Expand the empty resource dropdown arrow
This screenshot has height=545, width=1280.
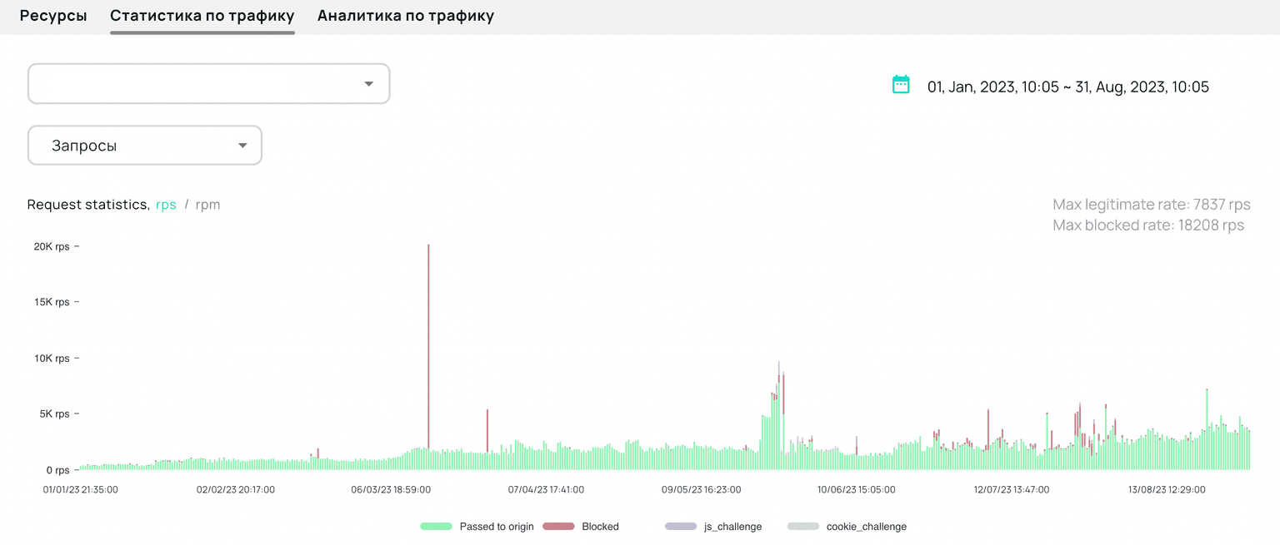click(368, 84)
